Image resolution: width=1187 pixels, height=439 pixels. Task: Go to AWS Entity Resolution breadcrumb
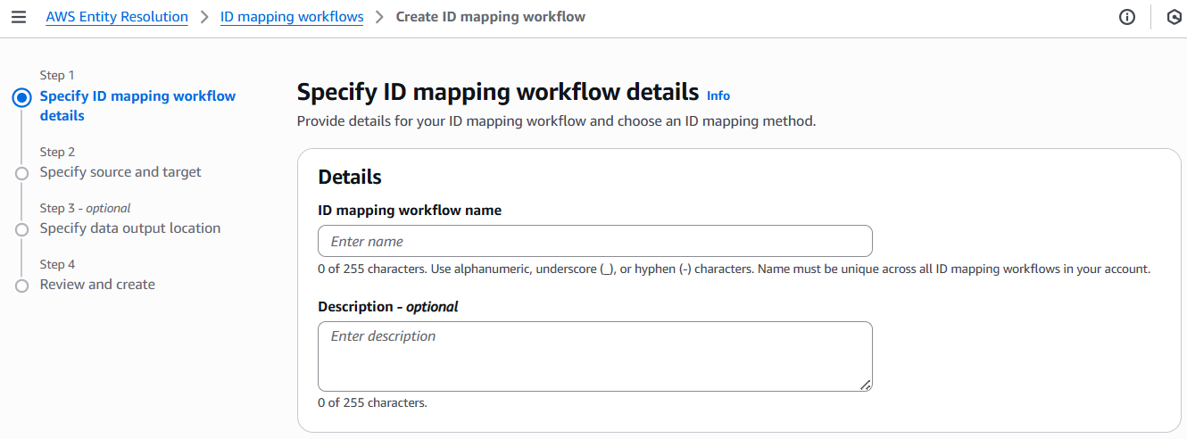(x=117, y=17)
